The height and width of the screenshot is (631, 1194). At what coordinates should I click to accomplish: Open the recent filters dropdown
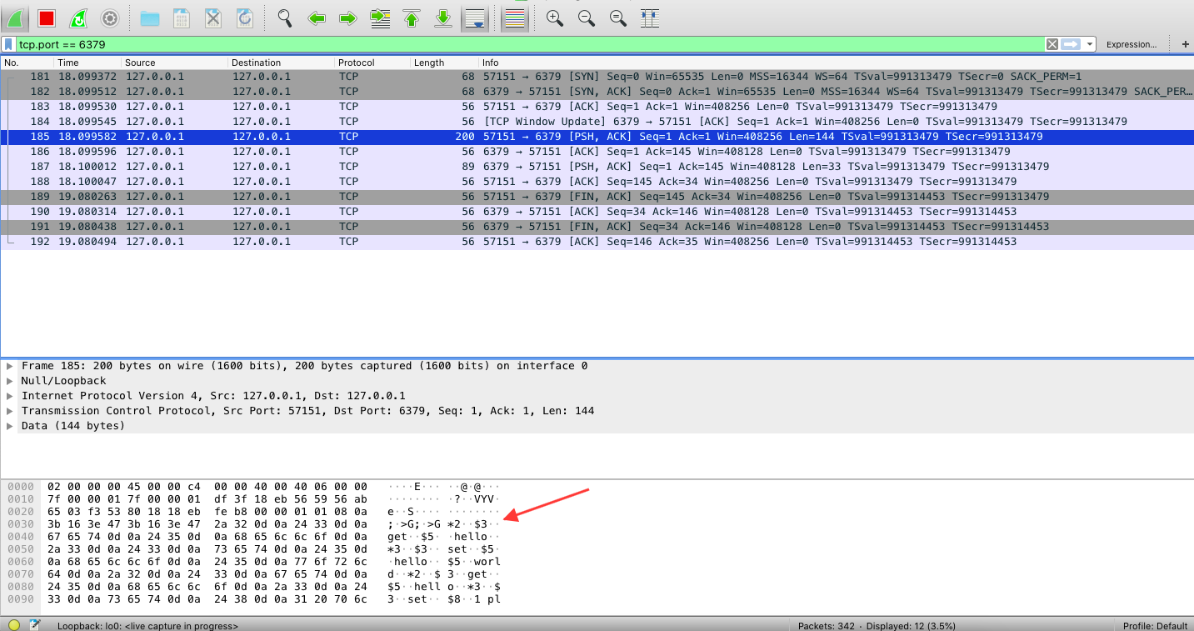pos(1090,44)
